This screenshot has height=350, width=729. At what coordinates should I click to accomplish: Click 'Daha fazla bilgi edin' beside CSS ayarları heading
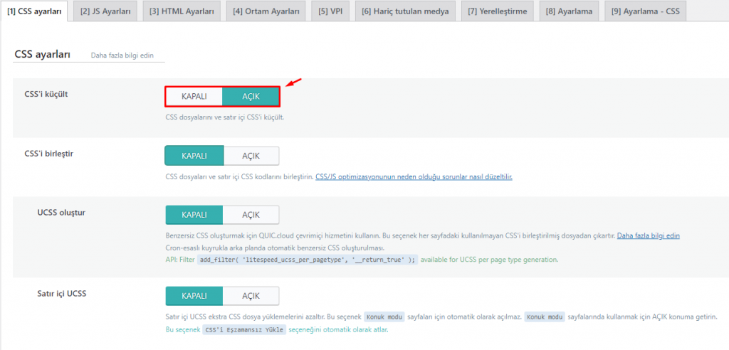click(122, 55)
